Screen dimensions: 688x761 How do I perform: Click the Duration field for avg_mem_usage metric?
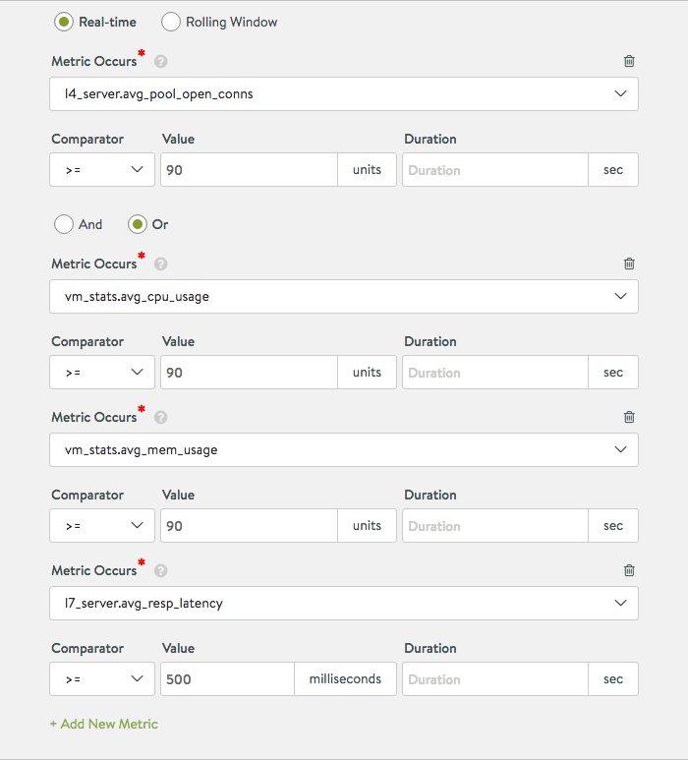click(494, 525)
